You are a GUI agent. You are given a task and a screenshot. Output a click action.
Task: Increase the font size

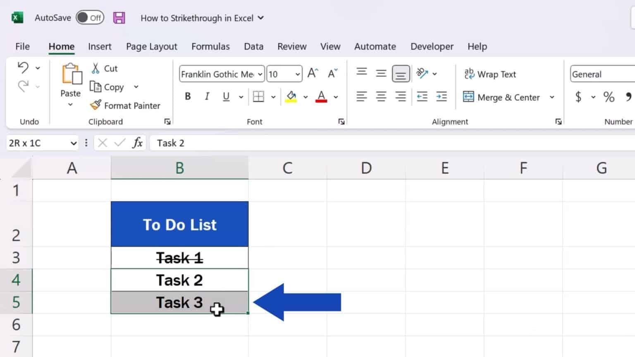[x=312, y=73]
